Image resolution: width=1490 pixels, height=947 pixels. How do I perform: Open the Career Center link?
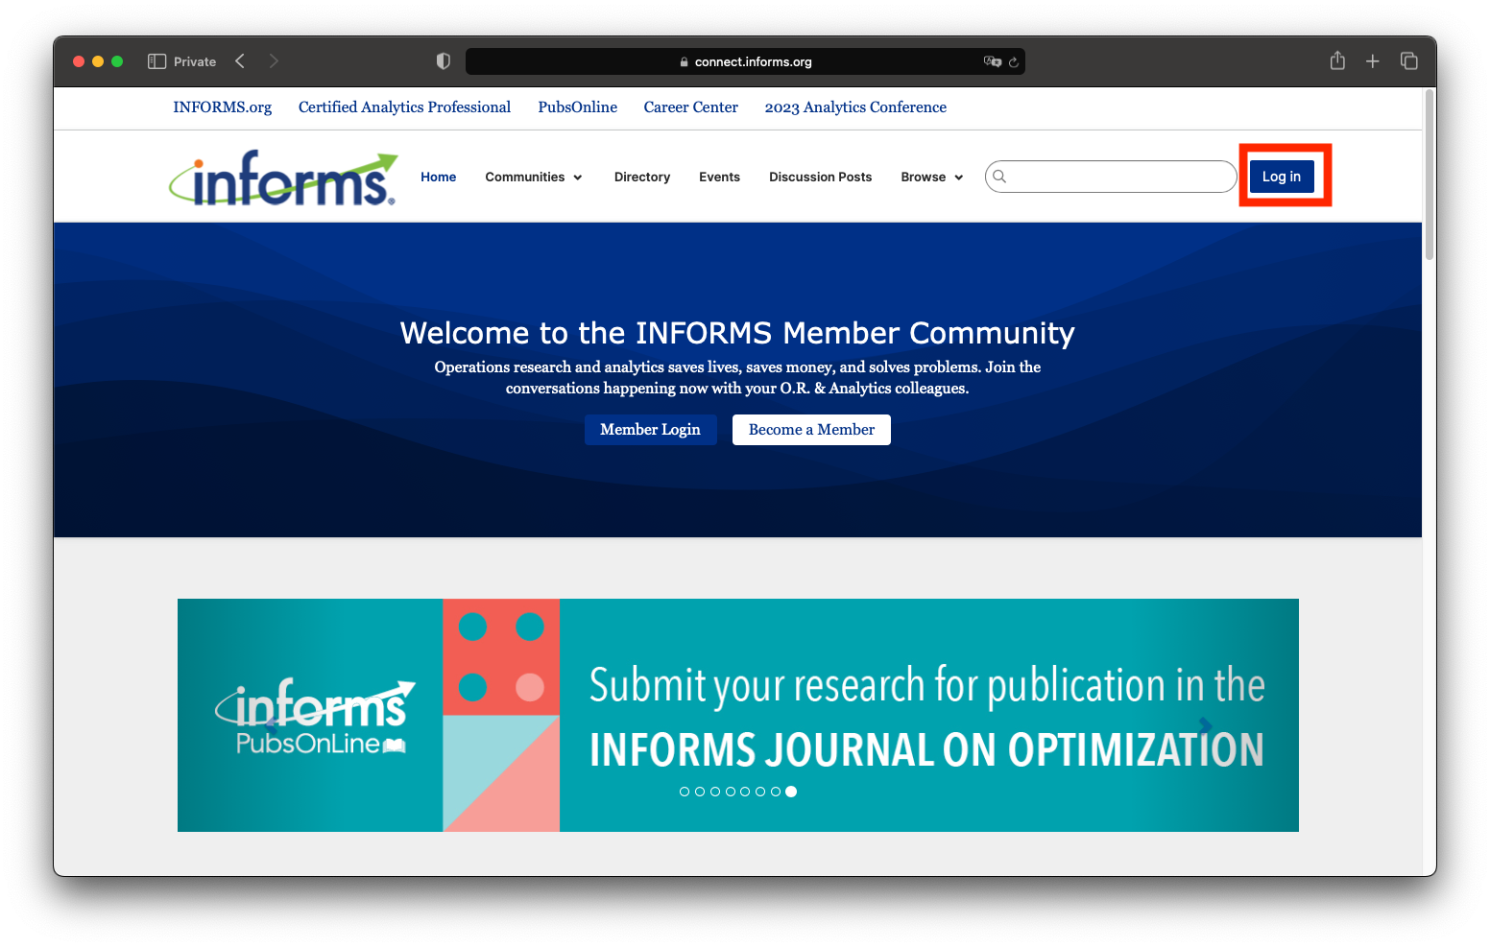click(x=691, y=107)
